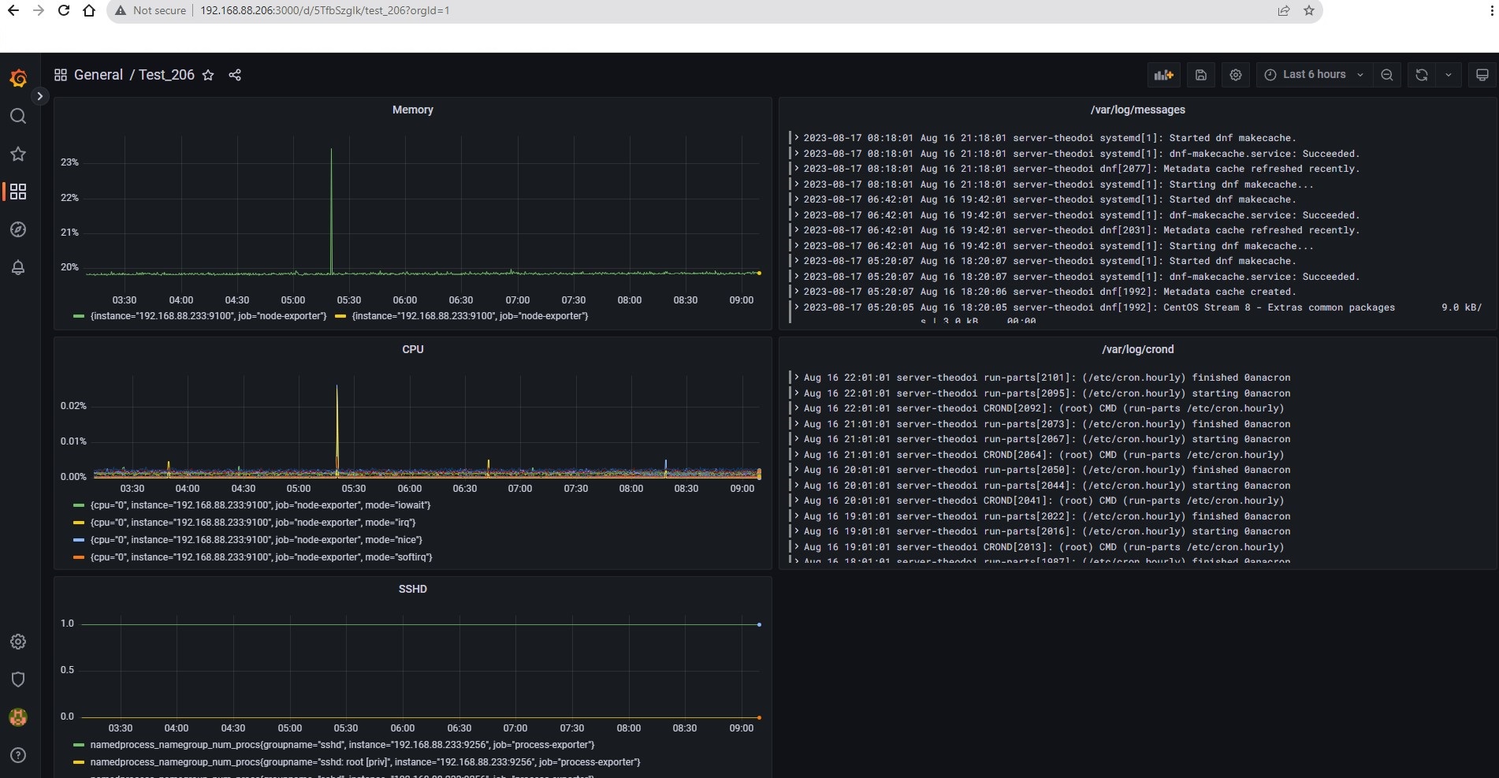Image resolution: width=1499 pixels, height=778 pixels.
Task: Open the General dashboards folder breadcrumb
Action: [99, 75]
